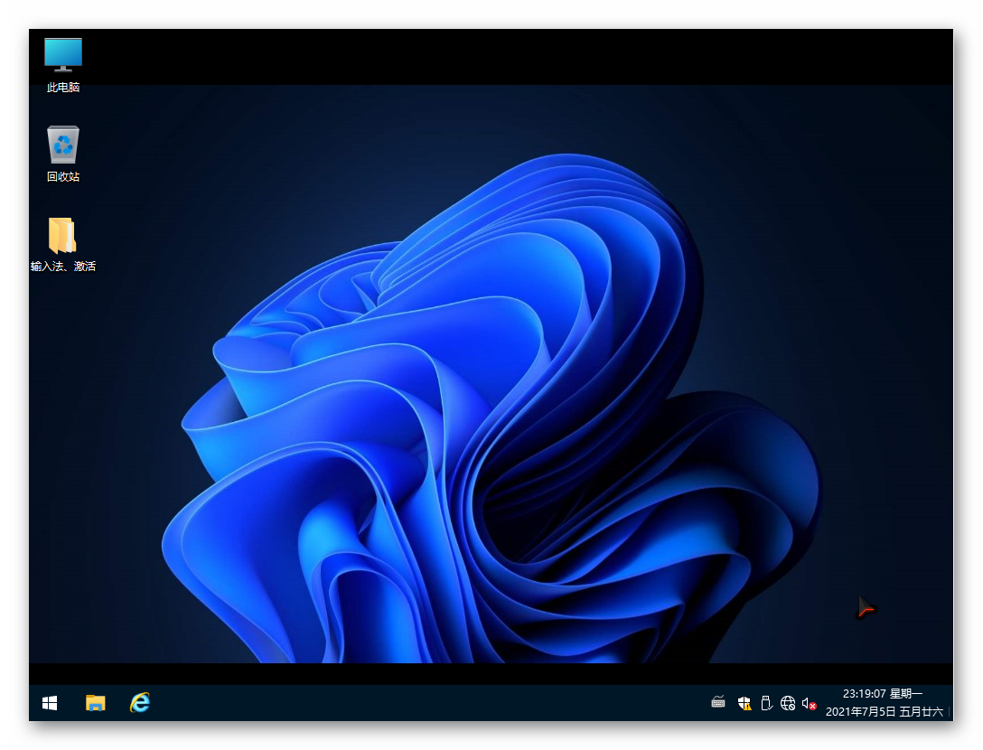This screenshot has width=983, height=750.
Task: Open Windows Security shield tray icon
Action: pos(744,703)
